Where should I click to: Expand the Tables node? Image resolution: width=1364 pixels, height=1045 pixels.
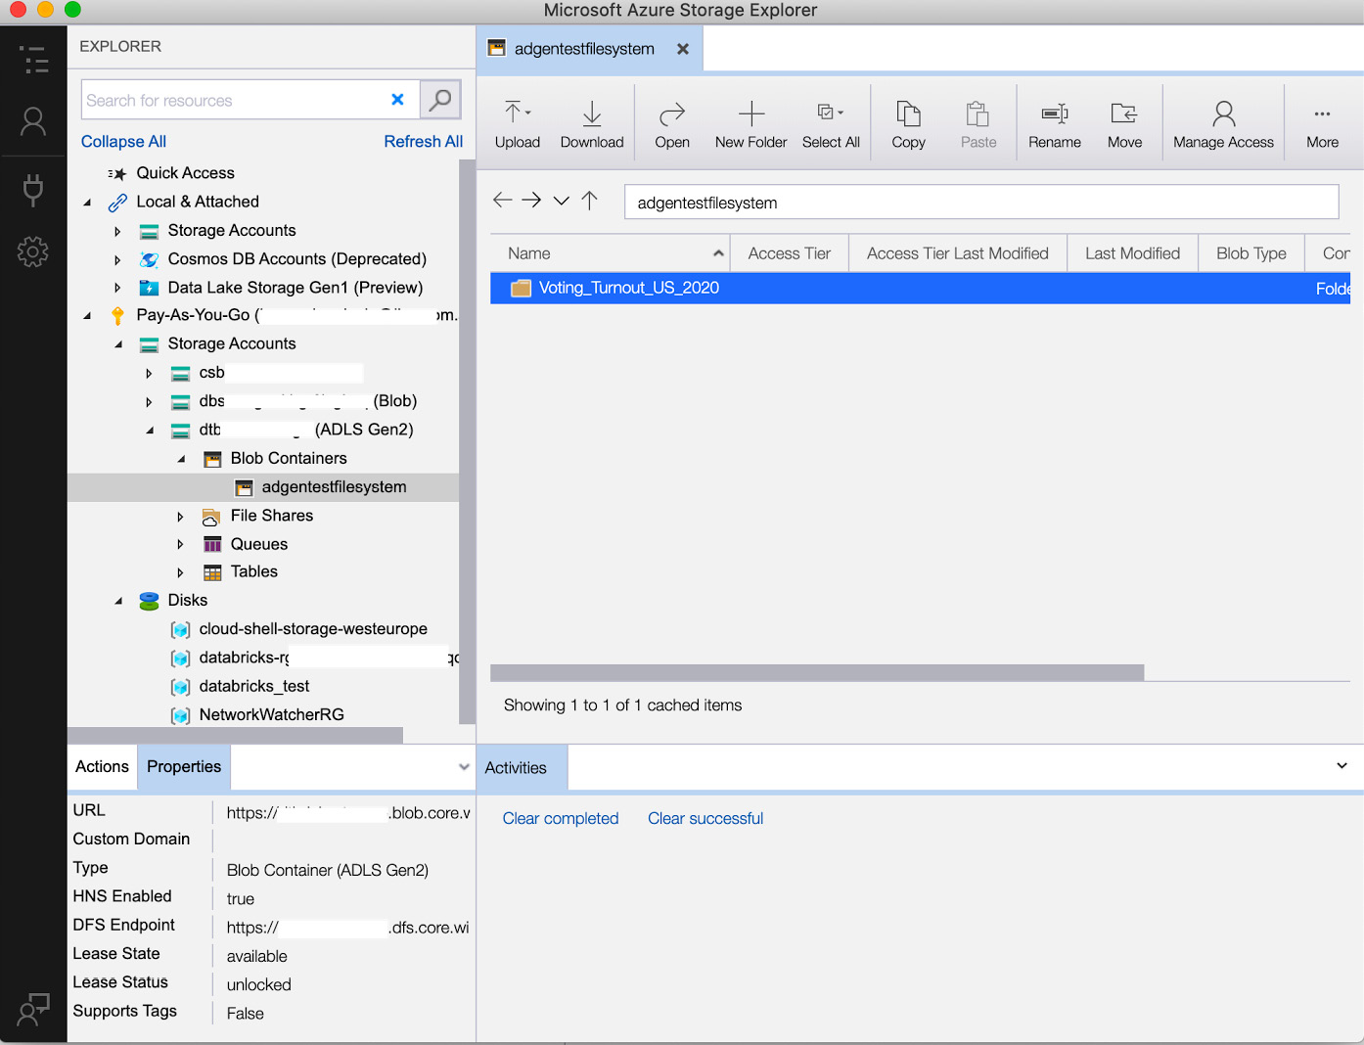point(180,572)
